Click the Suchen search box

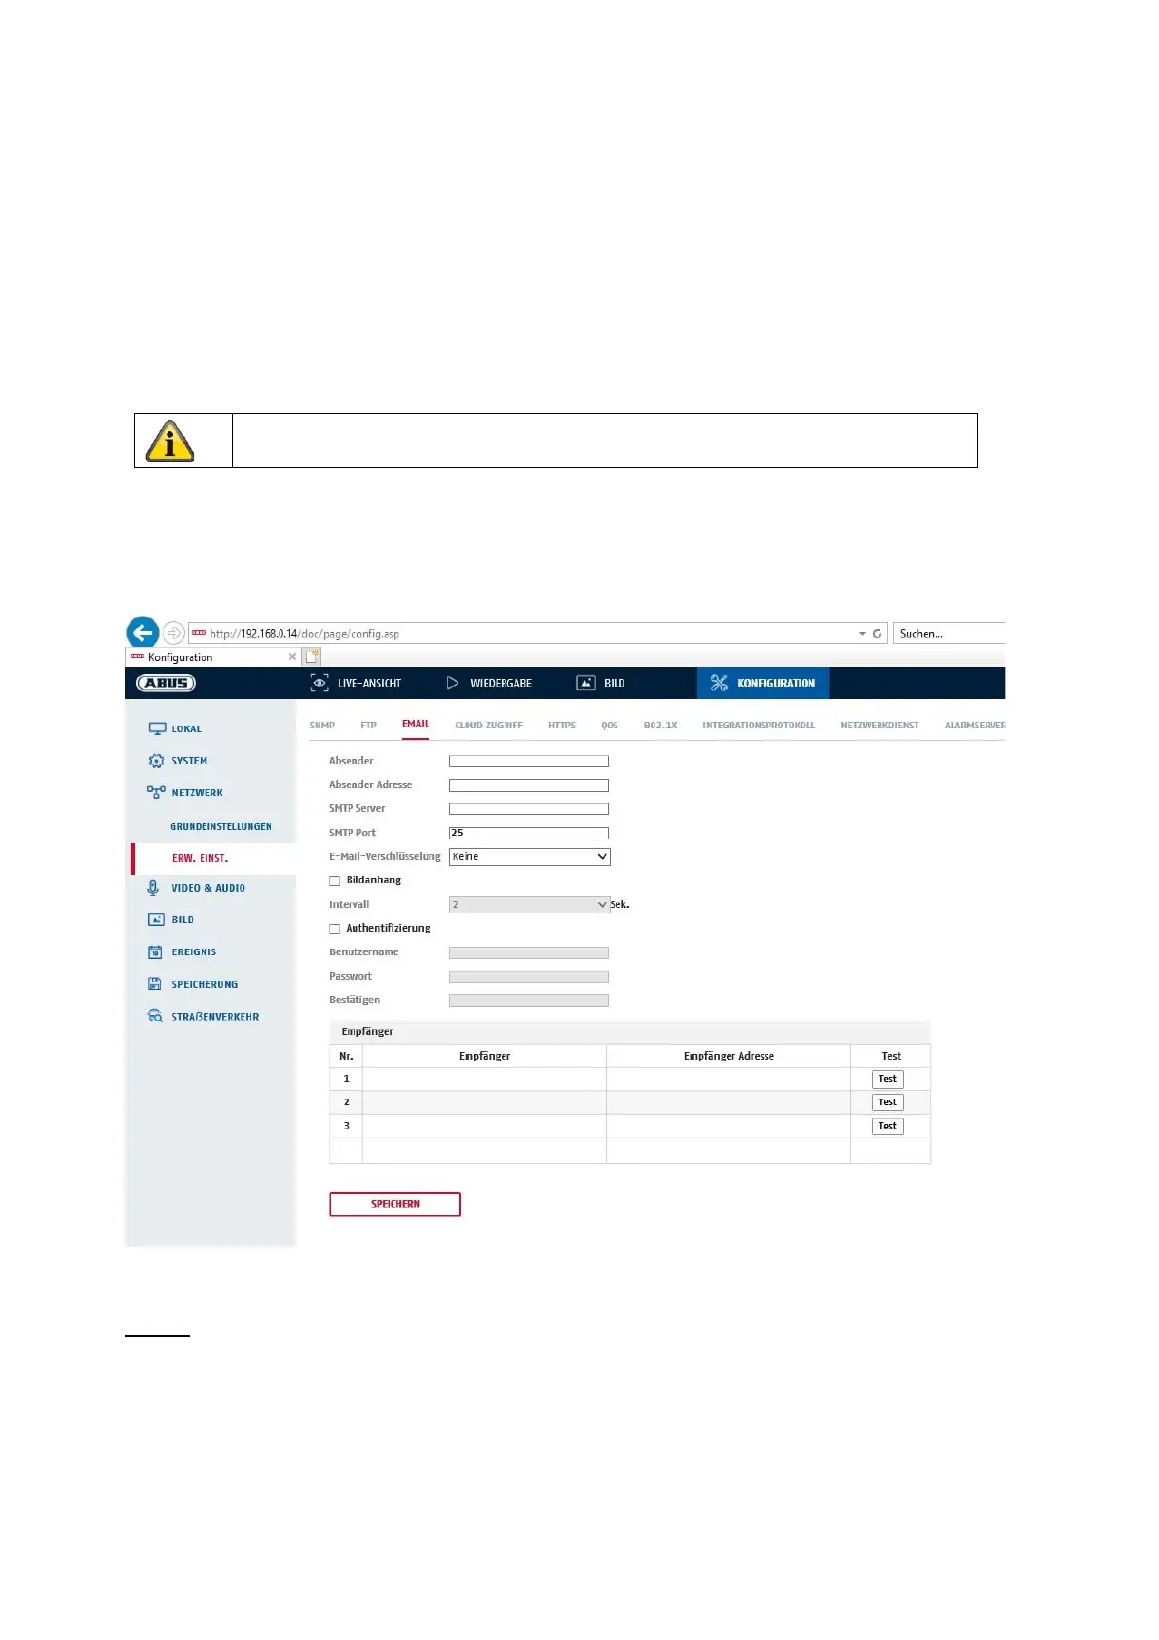pyautogui.click(x=950, y=633)
